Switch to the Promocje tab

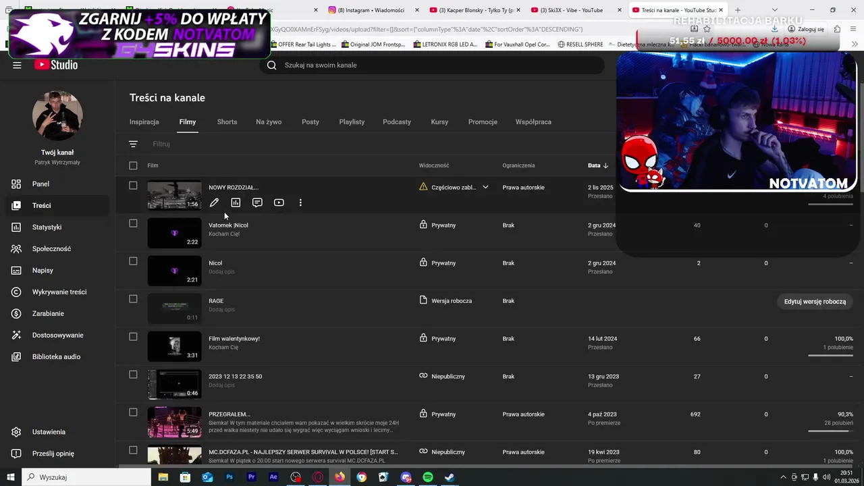483,122
